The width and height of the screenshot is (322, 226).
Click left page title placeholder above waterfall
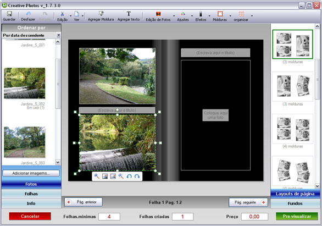(117, 111)
